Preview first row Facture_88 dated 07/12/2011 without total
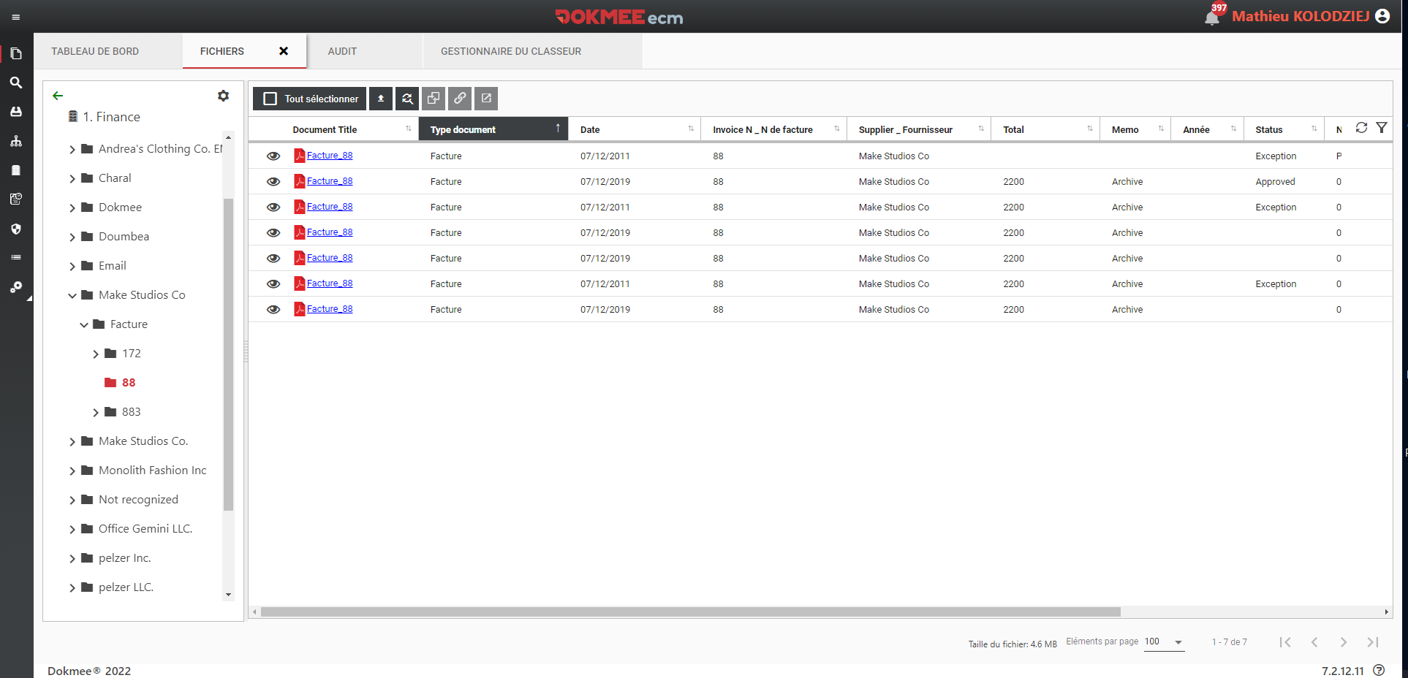The image size is (1408, 678). point(273,156)
